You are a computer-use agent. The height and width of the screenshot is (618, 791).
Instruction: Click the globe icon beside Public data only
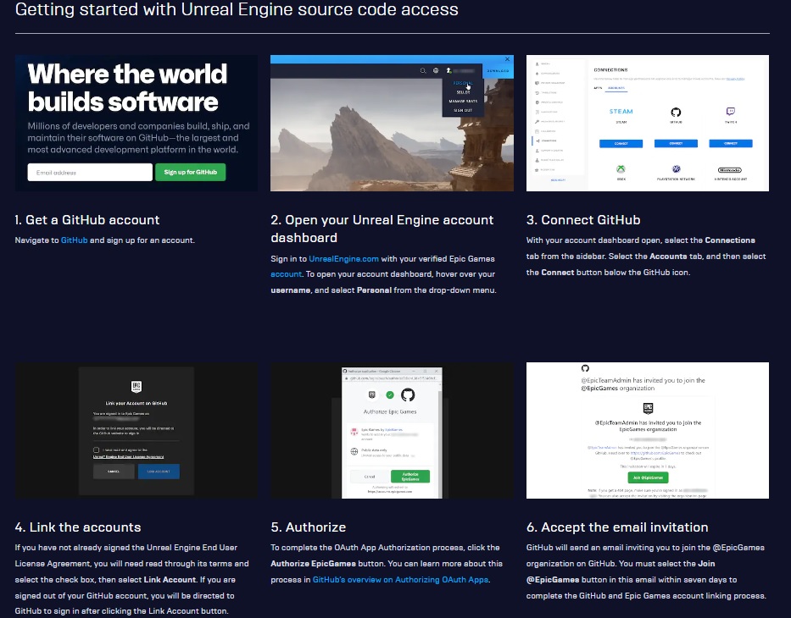(x=354, y=451)
